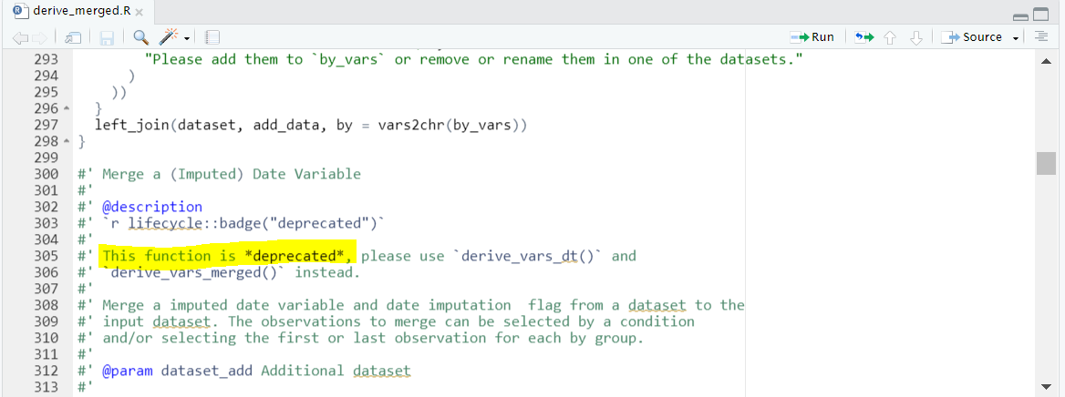Click line number 297 in gutter

pos(47,125)
